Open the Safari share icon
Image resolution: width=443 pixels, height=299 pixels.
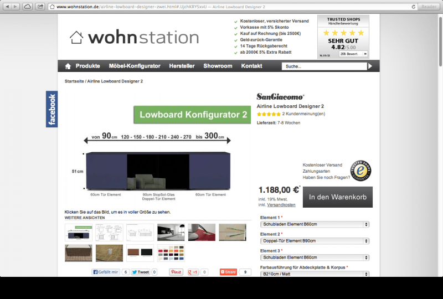40,7
